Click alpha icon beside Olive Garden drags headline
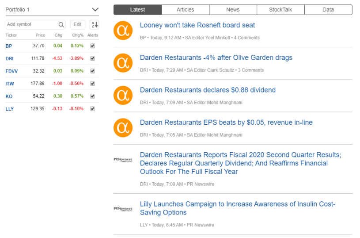This screenshot has height=238, width=360. coord(123,63)
